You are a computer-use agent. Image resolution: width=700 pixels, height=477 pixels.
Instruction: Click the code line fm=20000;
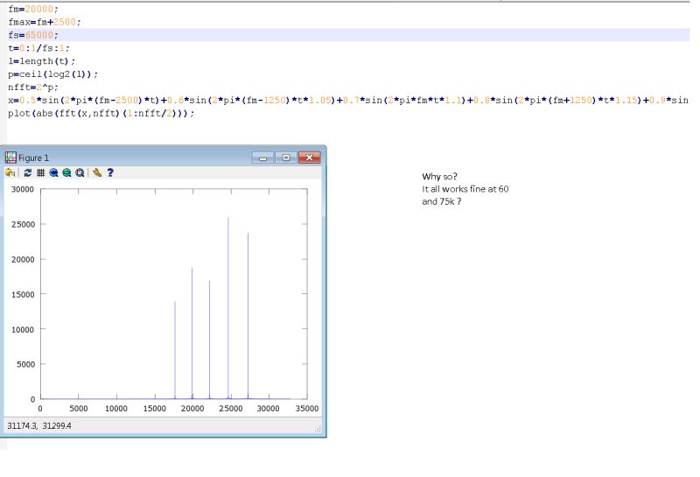click(x=33, y=9)
